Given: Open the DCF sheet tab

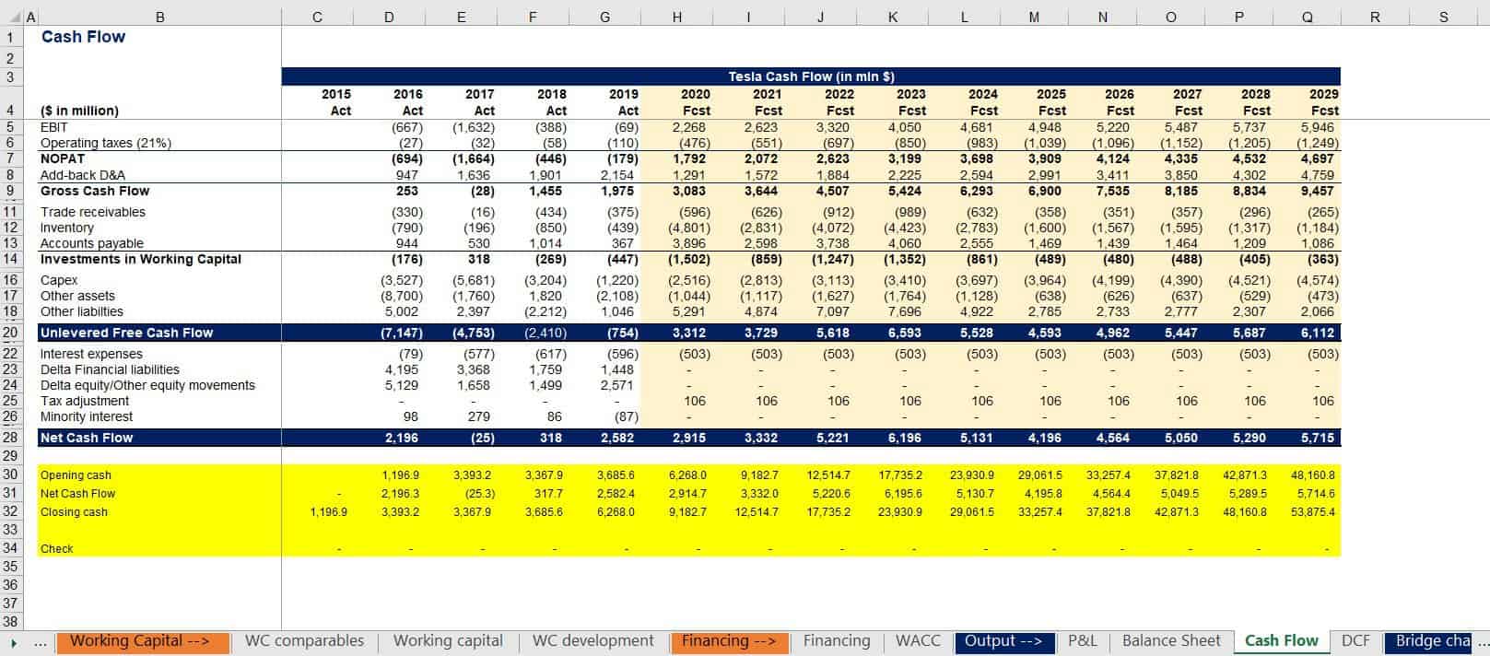Looking at the screenshot, I should 1355,641.
